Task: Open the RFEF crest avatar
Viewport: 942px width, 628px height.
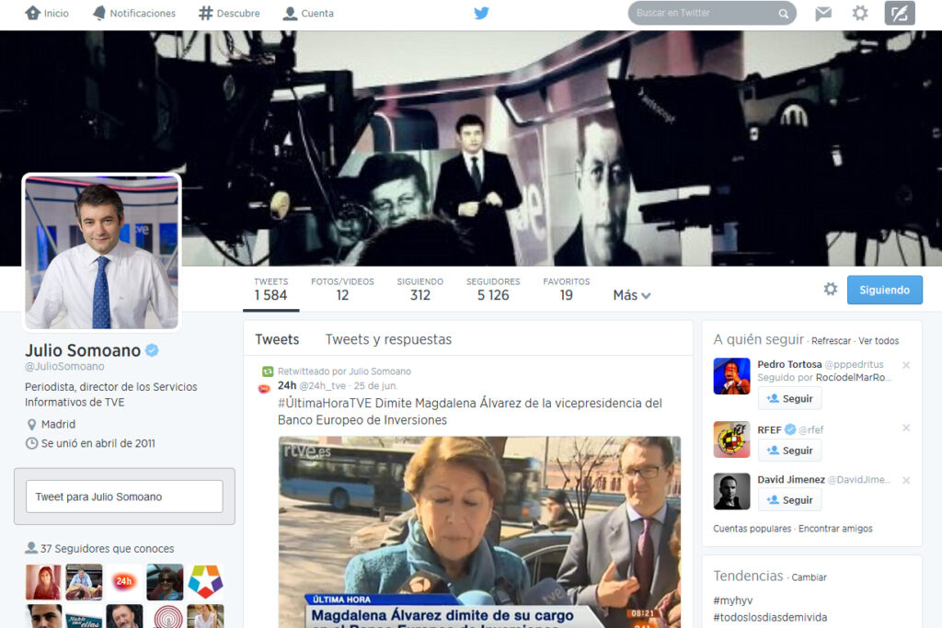Action: click(x=731, y=440)
